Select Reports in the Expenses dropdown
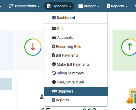 click(76, 100)
